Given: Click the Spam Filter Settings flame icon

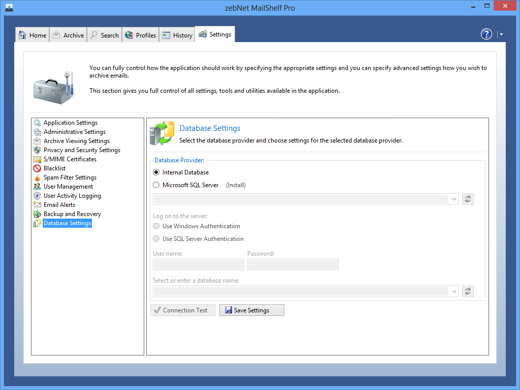Looking at the screenshot, I should [37, 178].
